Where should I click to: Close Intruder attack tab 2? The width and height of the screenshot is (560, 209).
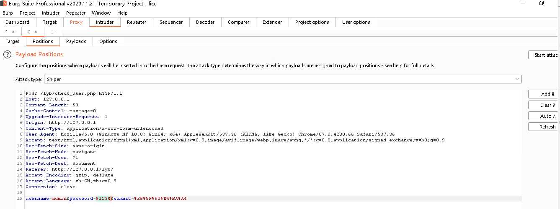coord(36,32)
